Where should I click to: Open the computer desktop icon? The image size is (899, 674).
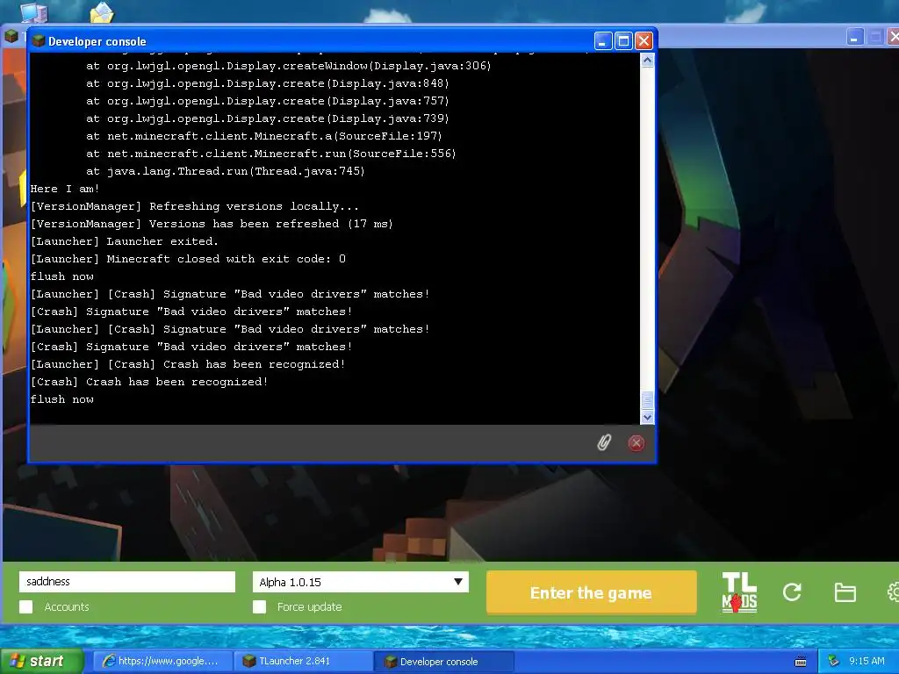click(34, 11)
